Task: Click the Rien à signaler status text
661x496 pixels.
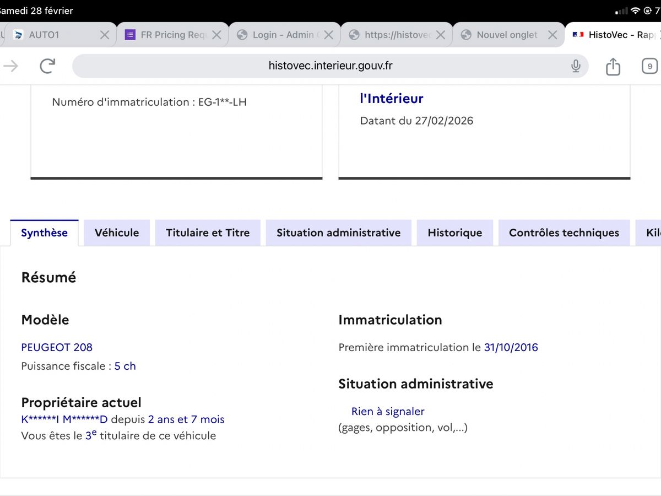Action: pyautogui.click(x=388, y=411)
